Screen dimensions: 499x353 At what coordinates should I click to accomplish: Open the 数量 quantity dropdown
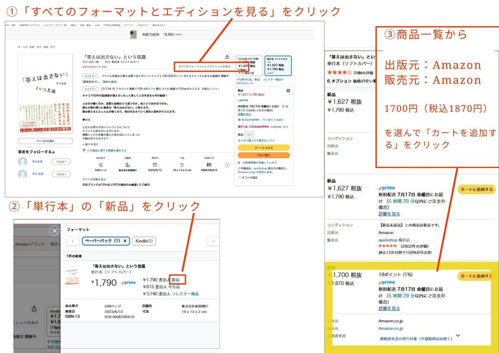[x=249, y=134]
